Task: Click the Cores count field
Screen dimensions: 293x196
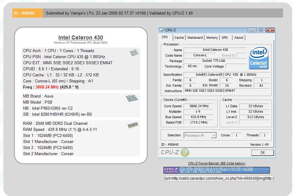Action: (236, 135)
